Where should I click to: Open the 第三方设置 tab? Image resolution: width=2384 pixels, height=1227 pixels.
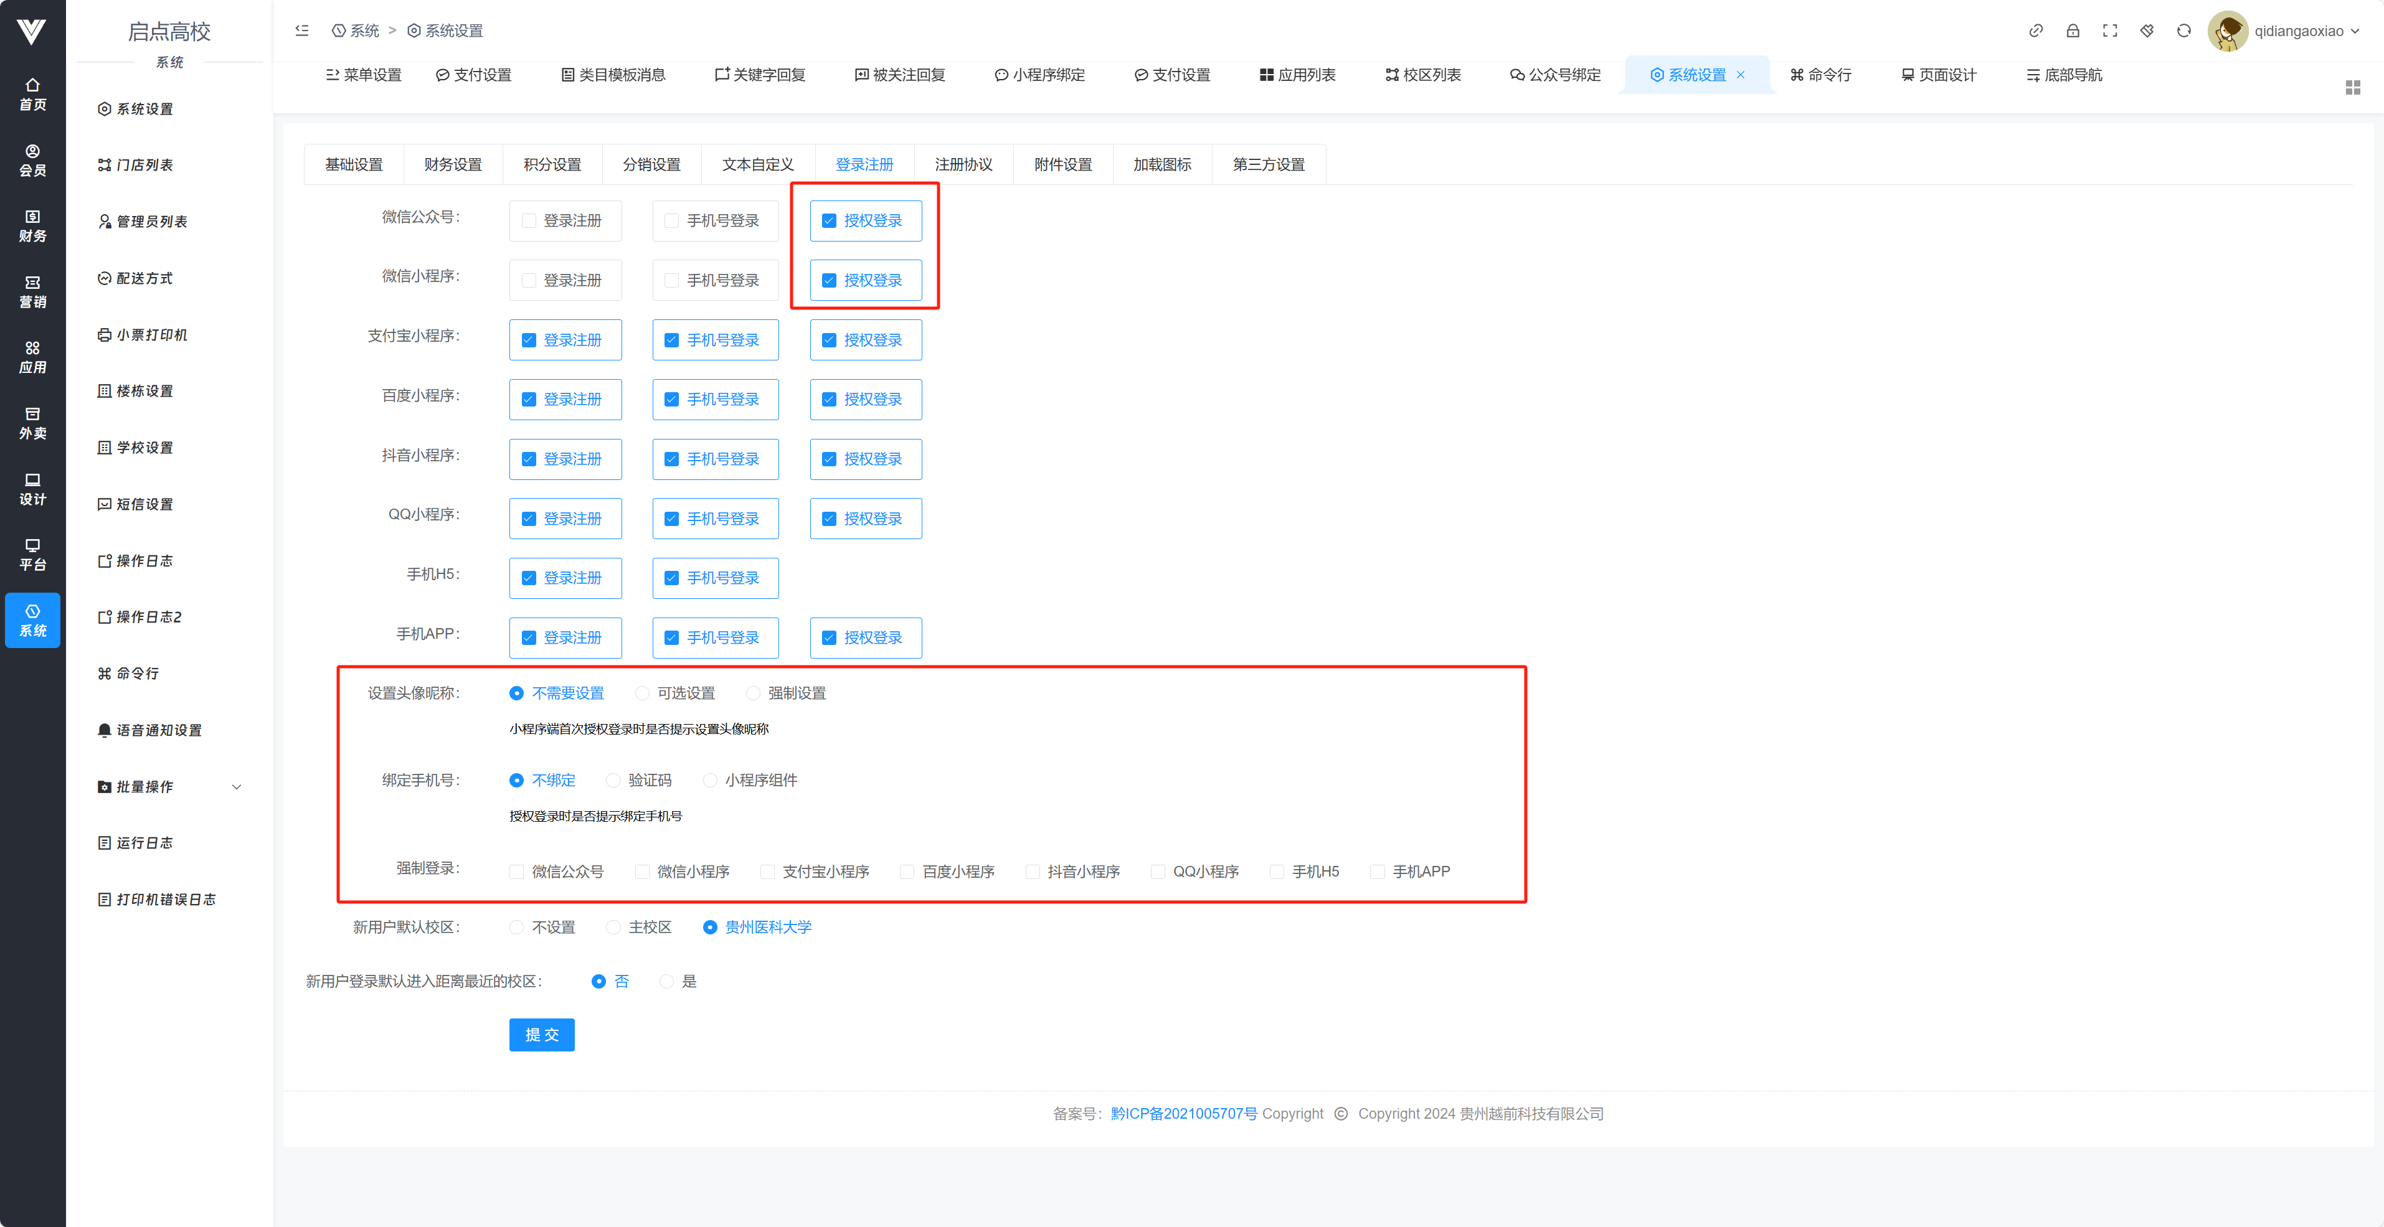[1268, 165]
